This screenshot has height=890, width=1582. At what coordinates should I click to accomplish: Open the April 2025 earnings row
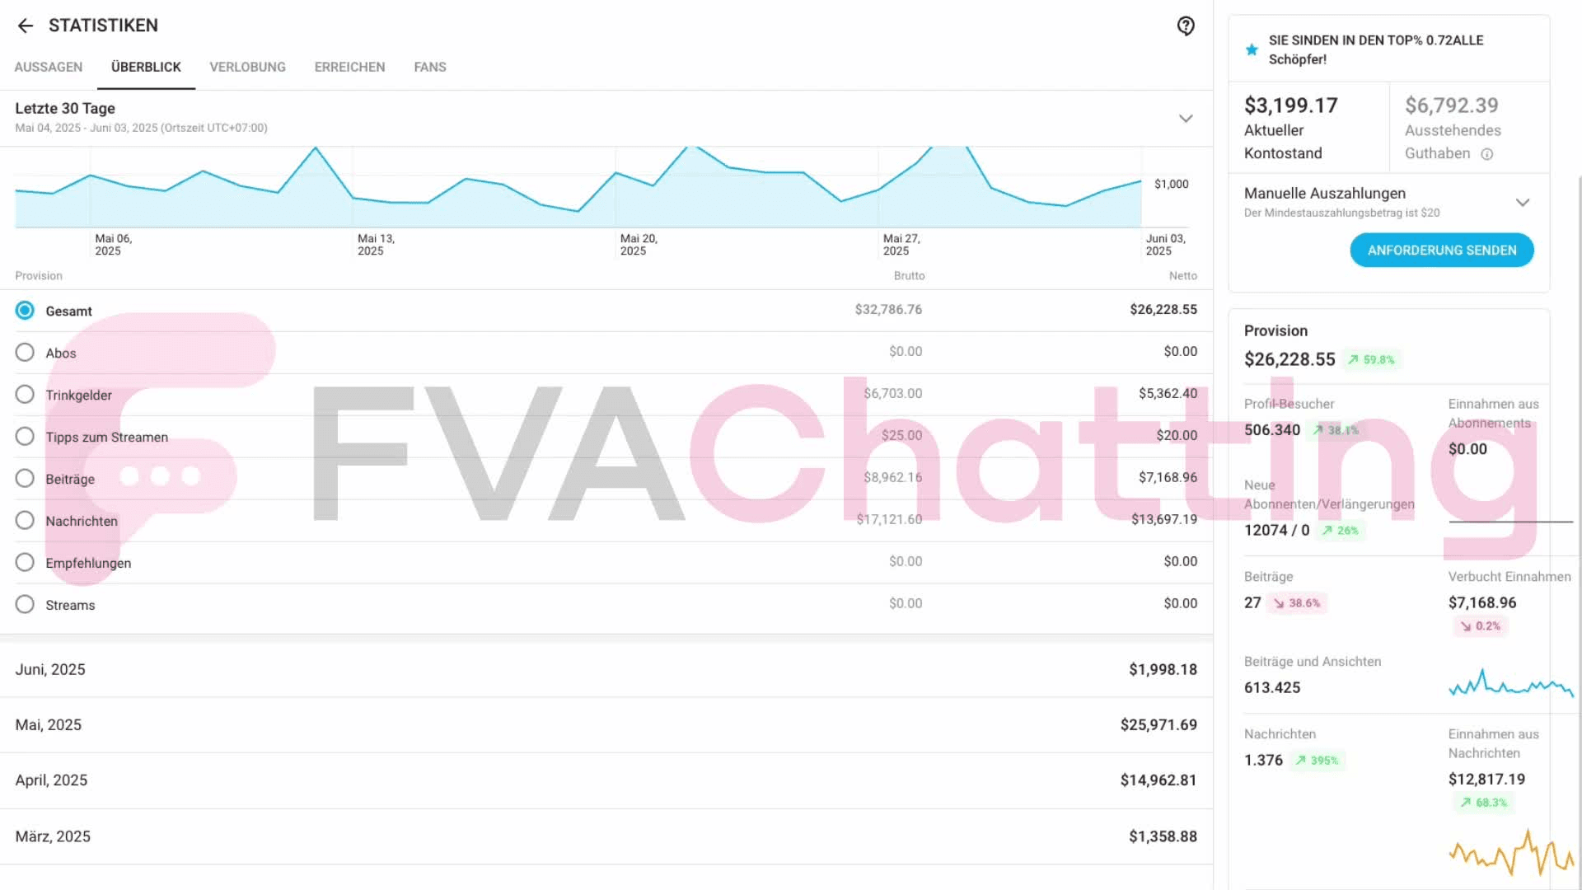606,780
